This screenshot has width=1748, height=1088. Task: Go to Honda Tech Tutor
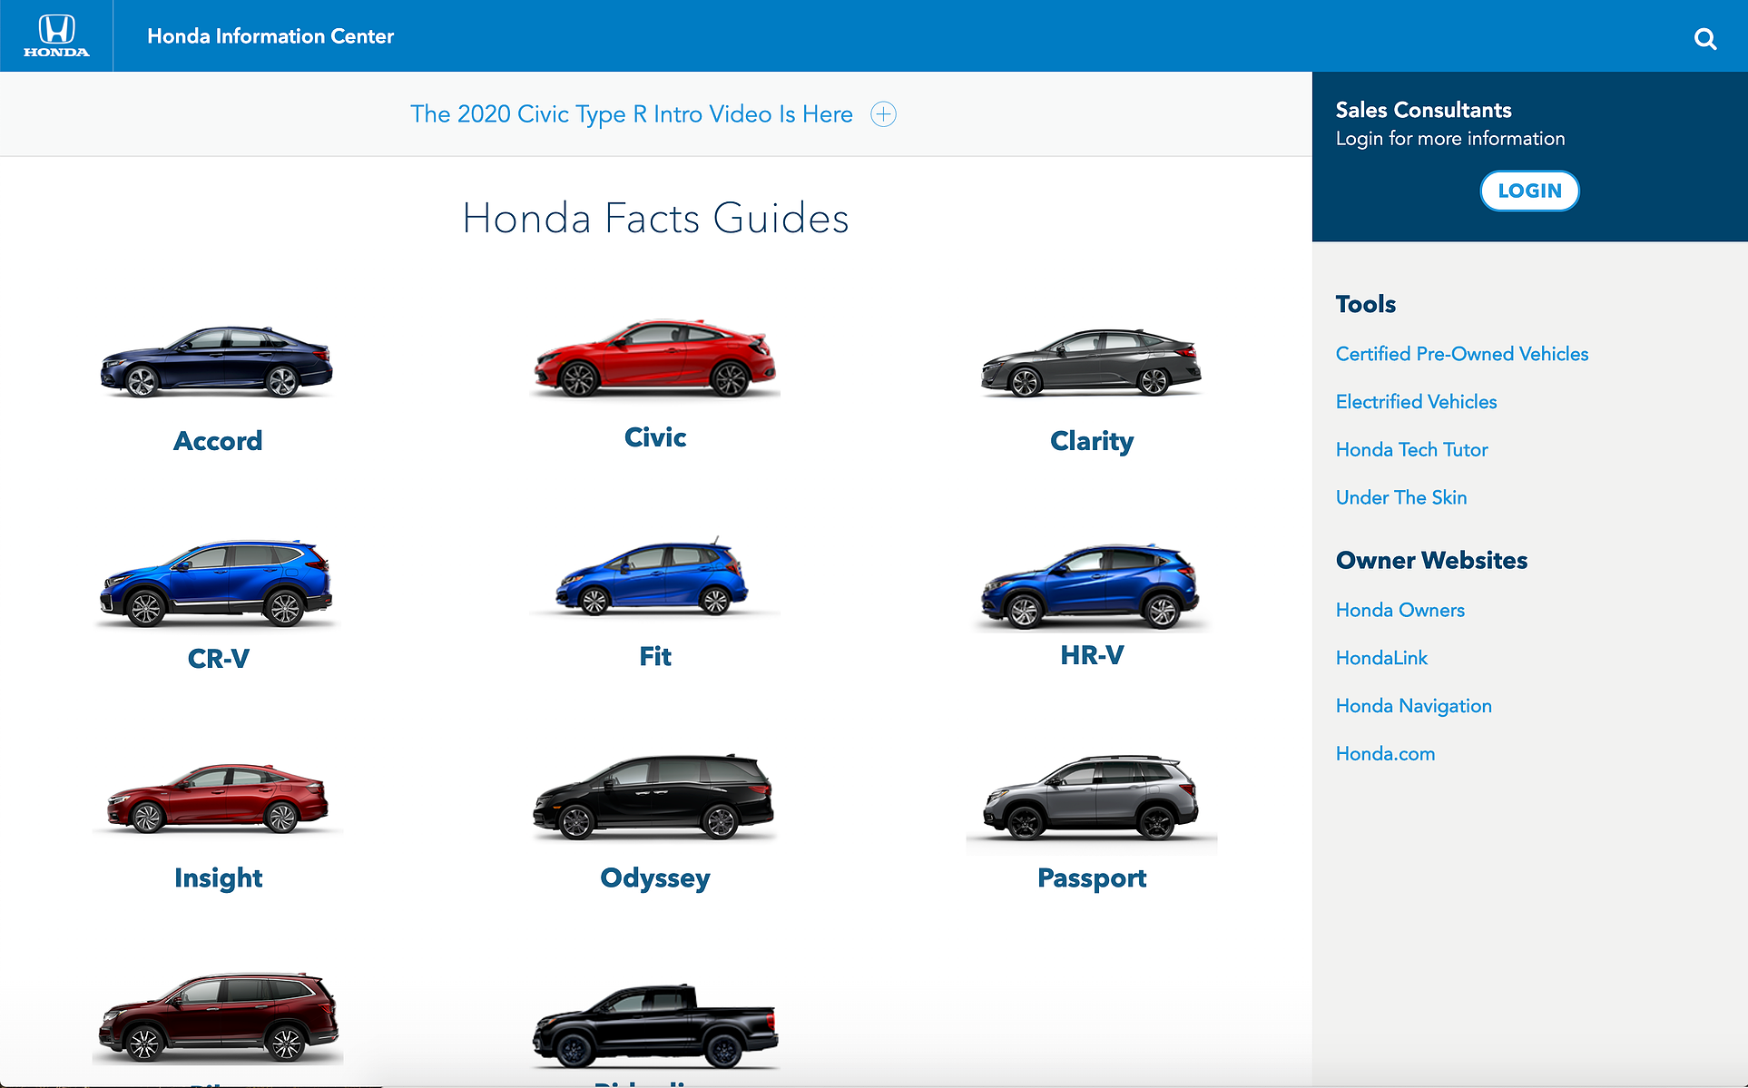coord(1411,450)
